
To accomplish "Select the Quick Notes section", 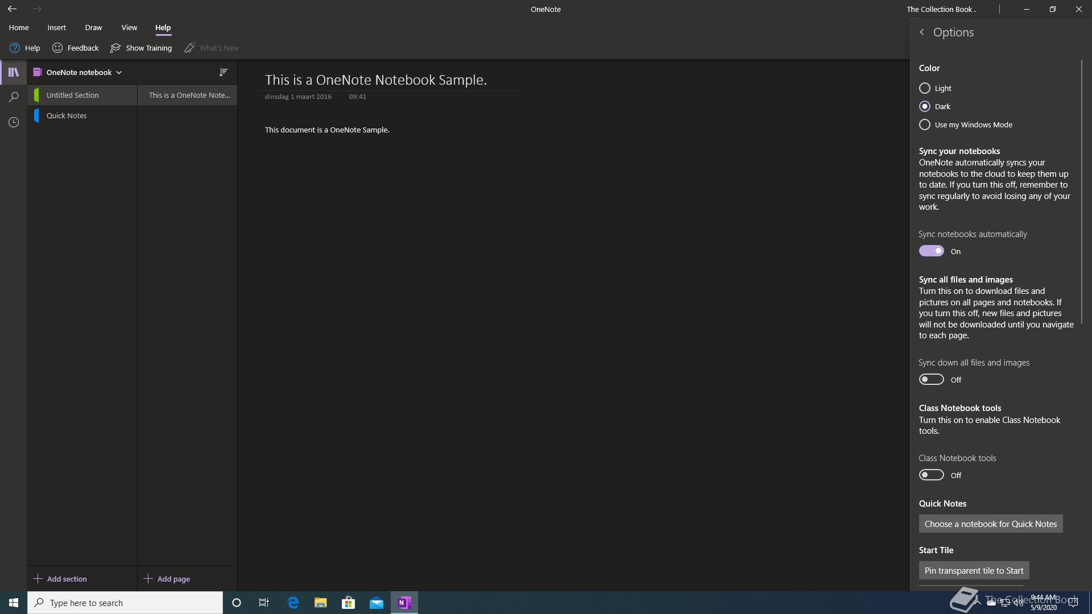I will 67,115.
